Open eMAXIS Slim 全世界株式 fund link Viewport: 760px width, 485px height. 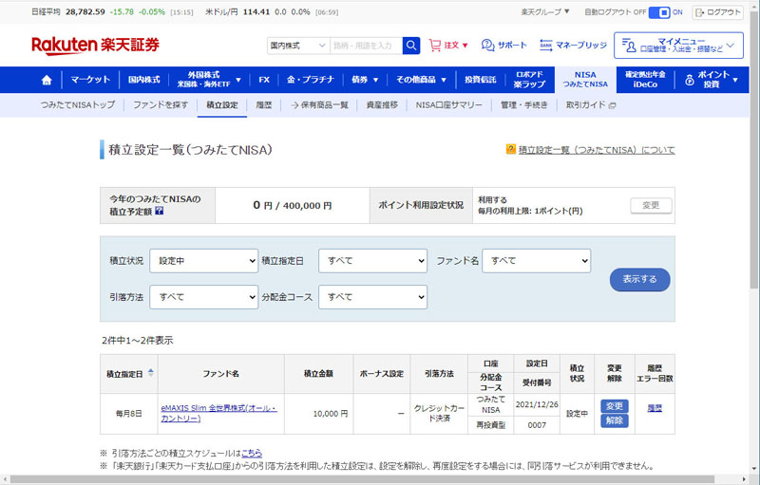click(x=218, y=414)
